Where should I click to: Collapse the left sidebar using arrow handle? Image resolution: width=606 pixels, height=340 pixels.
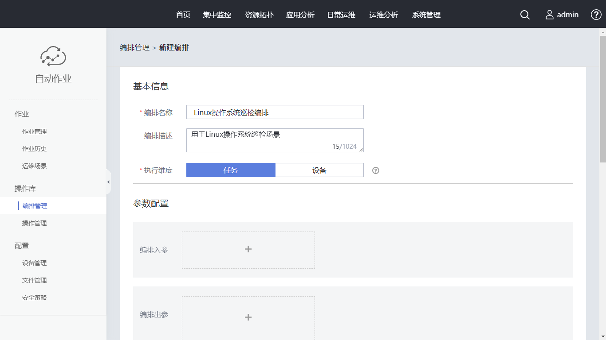tap(108, 182)
